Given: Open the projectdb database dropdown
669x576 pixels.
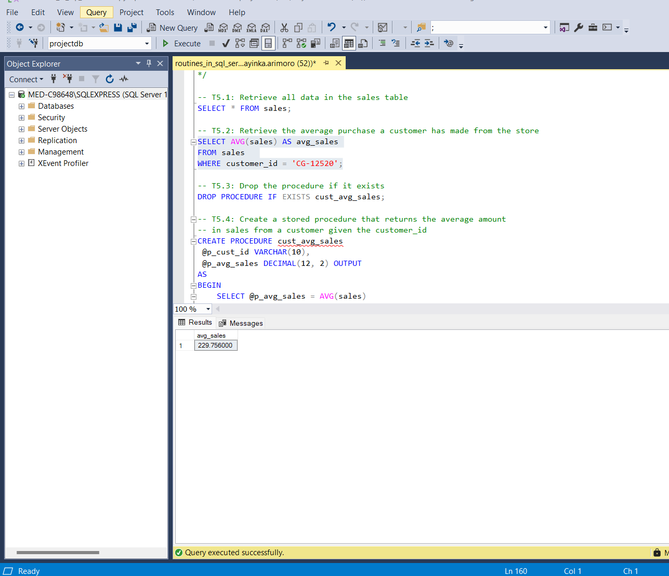Looking at the screenshot, I should pos(147,44).
